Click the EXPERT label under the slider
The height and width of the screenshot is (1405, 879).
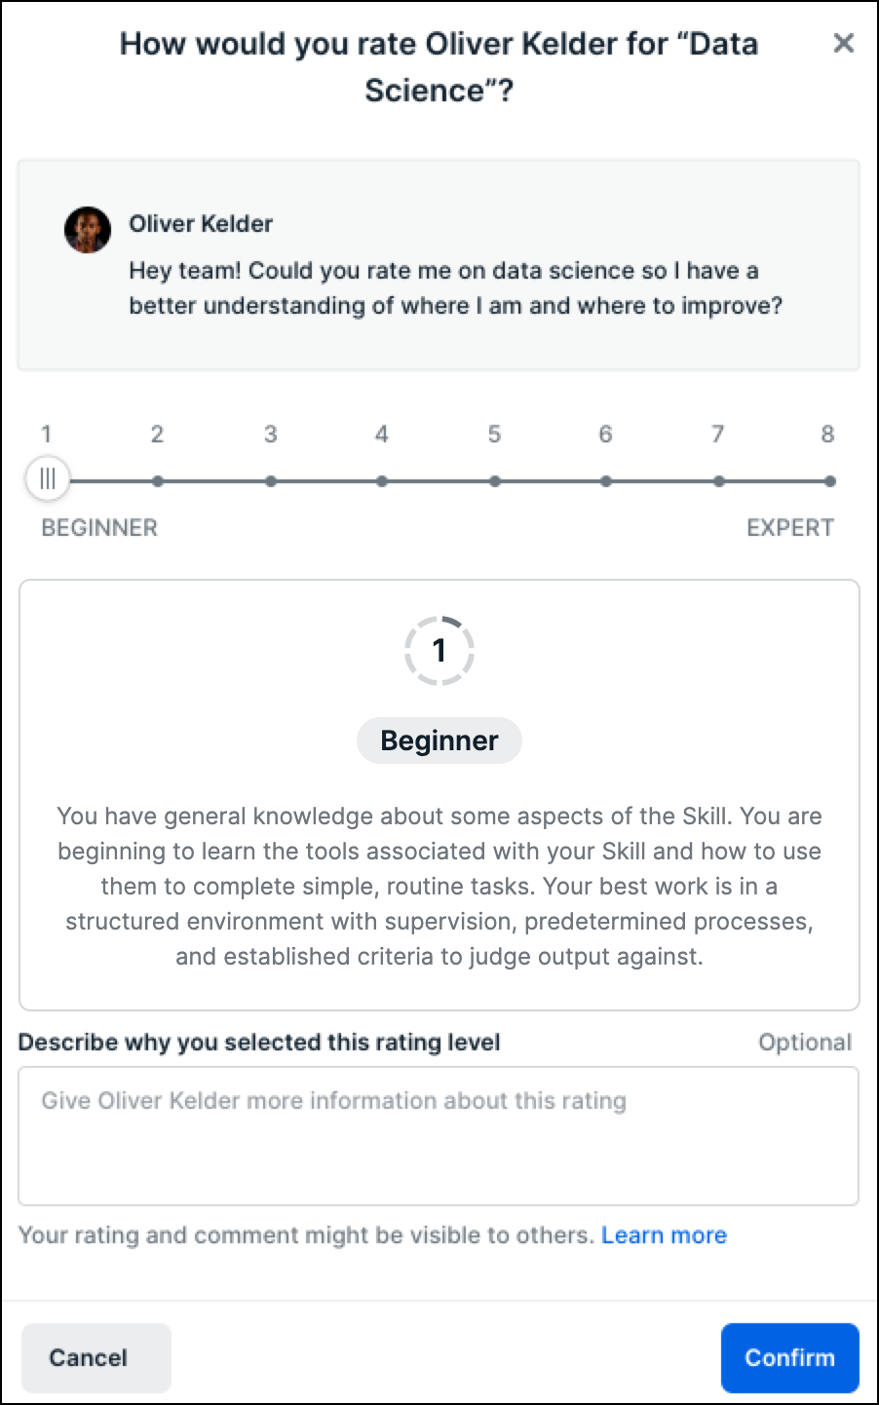[790, 528]
